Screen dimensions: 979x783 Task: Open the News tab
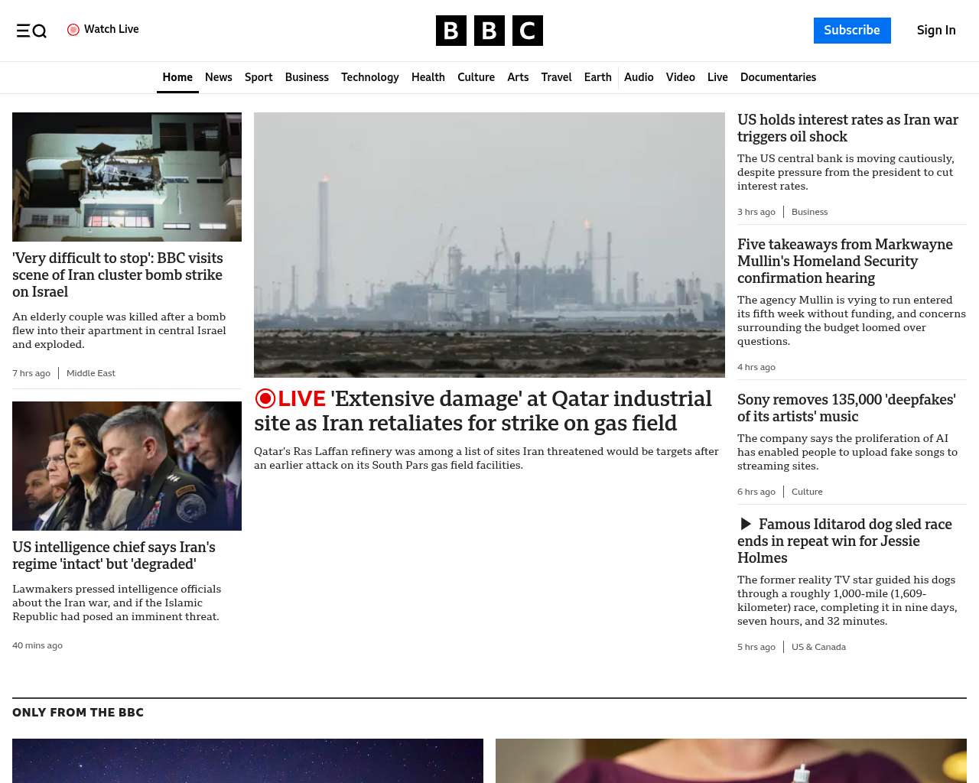[x=218, y=77]
